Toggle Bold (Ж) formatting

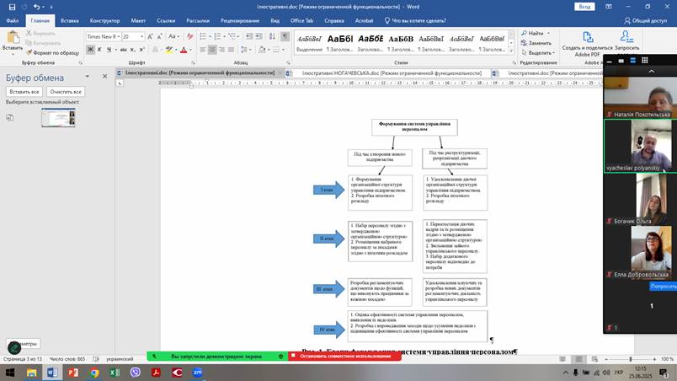[91, 51]
